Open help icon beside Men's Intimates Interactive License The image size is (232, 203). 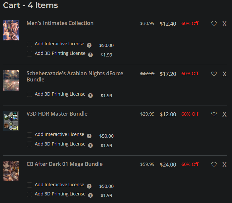[89, 45]
